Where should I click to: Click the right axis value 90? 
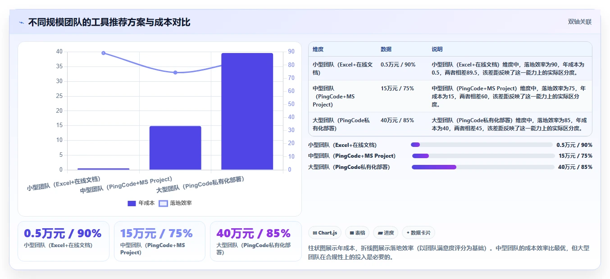291,52
